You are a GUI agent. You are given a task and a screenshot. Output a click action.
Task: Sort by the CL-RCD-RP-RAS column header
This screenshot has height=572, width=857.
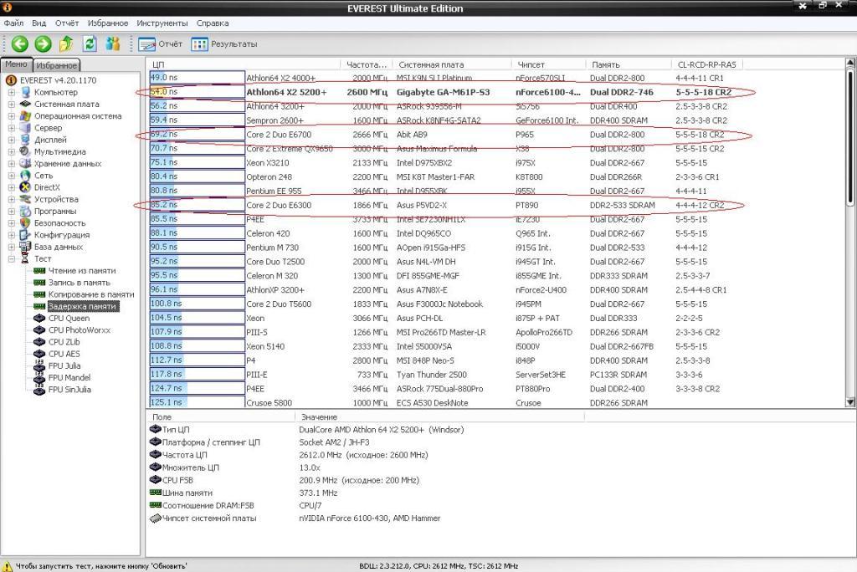point(707,64)
